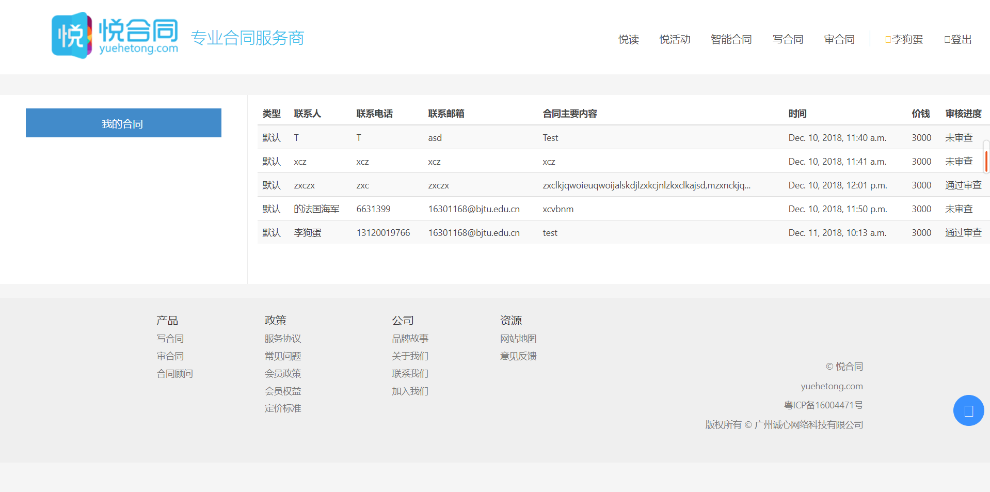Click time 'Dec. 10, 2018, 12:01 p.m.'

point(838,185)
